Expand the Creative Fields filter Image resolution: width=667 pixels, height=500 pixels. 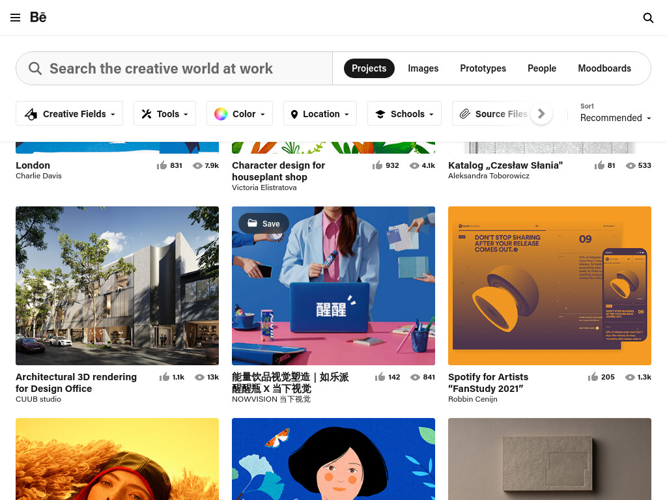tap(69, 113)
